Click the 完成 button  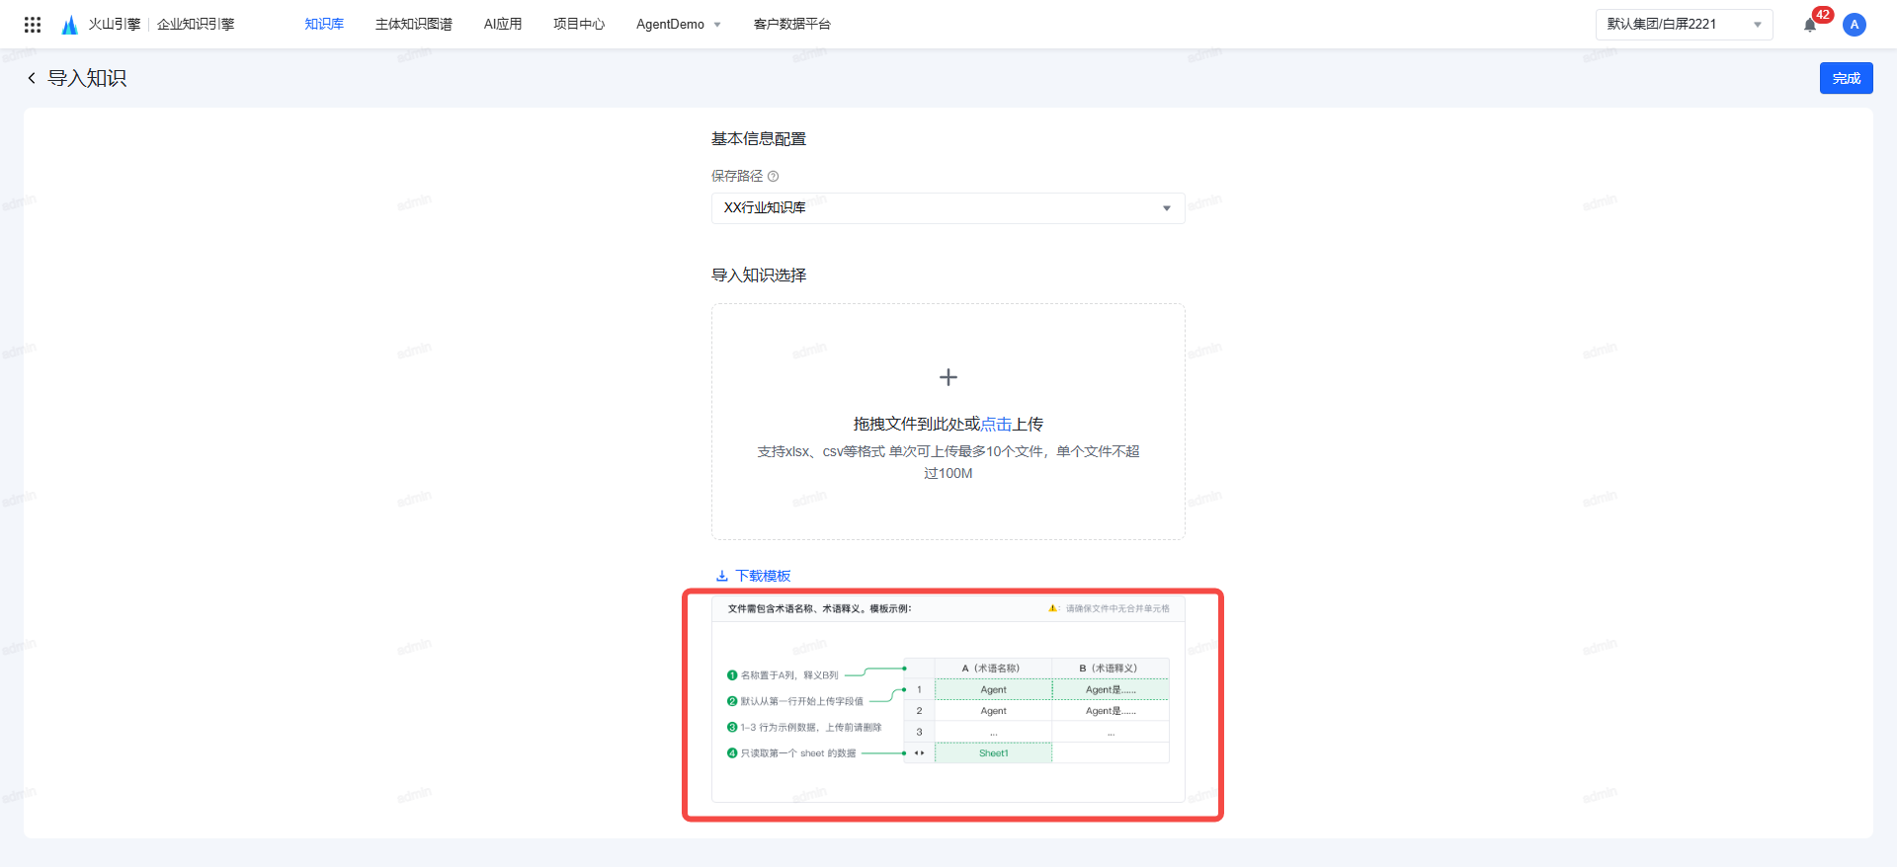[x=1846, y=78]
